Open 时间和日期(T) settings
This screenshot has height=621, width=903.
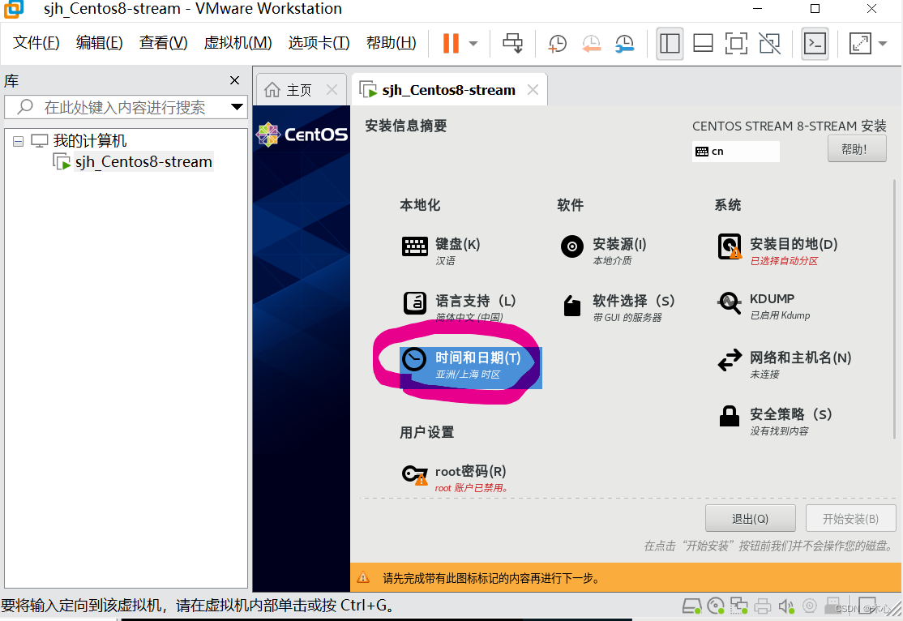coord(470,366)
